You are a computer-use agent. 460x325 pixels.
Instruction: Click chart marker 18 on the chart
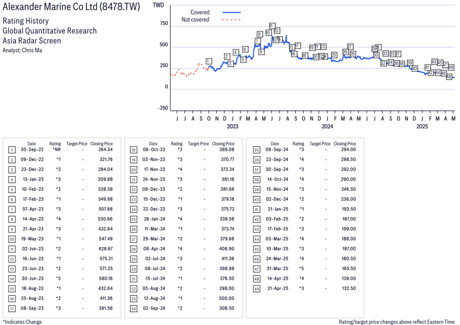pos(305,55)
